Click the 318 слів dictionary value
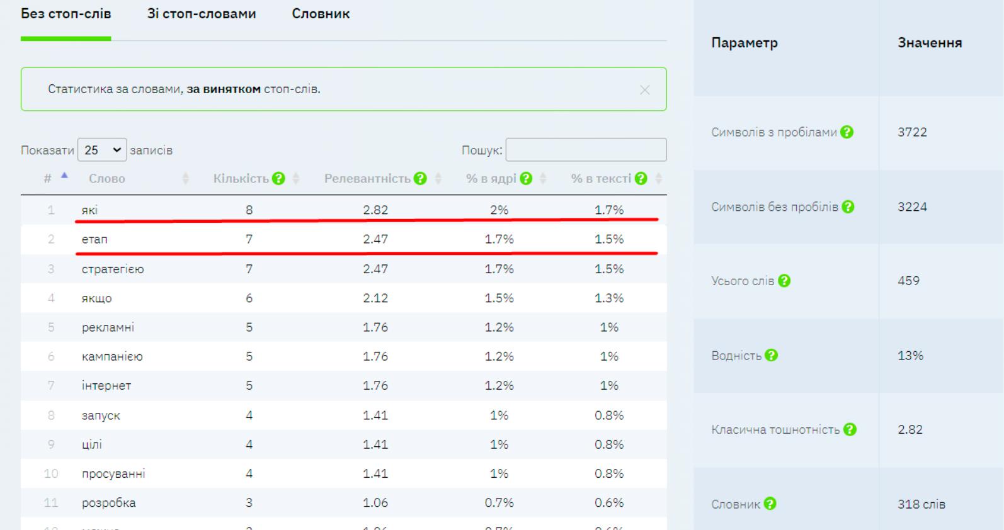Image resolution: width=1004 pixels, height=530 pixels. [921, 504]
